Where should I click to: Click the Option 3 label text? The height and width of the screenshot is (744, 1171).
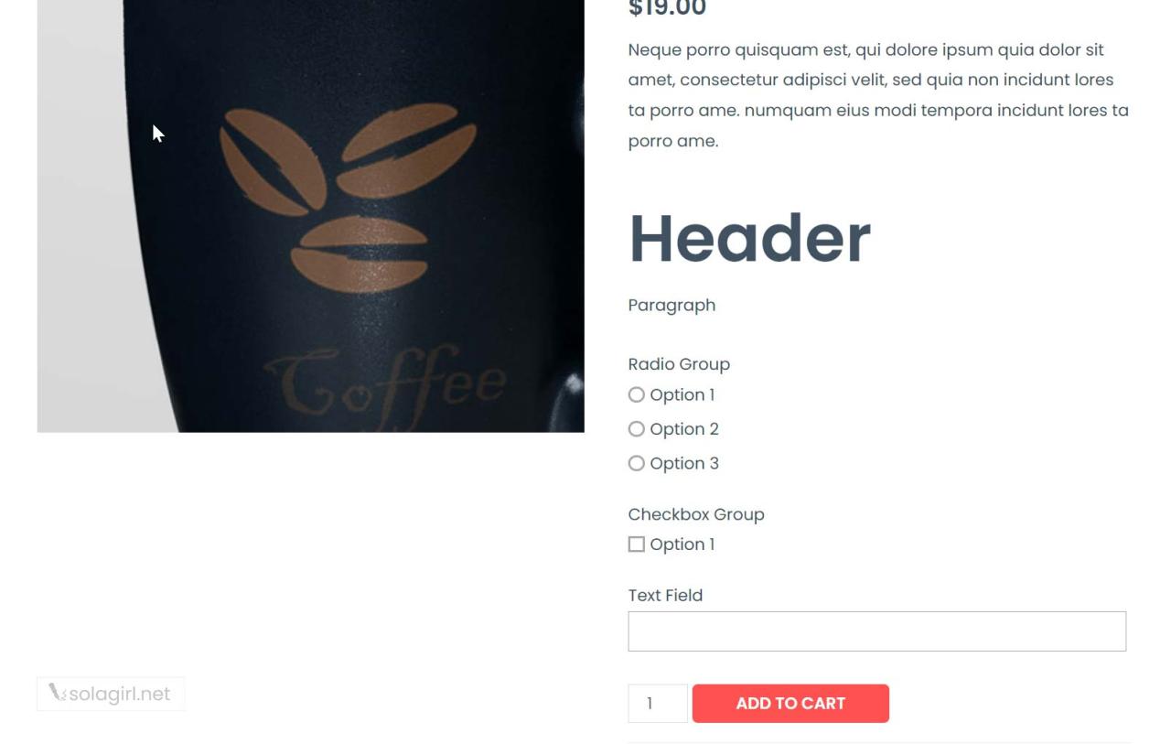684,464
